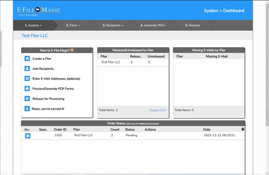Sort by the Unreleased column header
Viewport: 269px width, 175px height.
[x=156, y=56]
